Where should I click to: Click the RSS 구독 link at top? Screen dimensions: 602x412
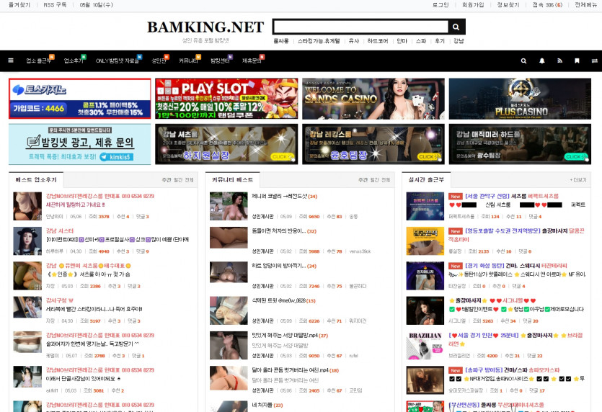pyautogui.click(x=55, y=5)
